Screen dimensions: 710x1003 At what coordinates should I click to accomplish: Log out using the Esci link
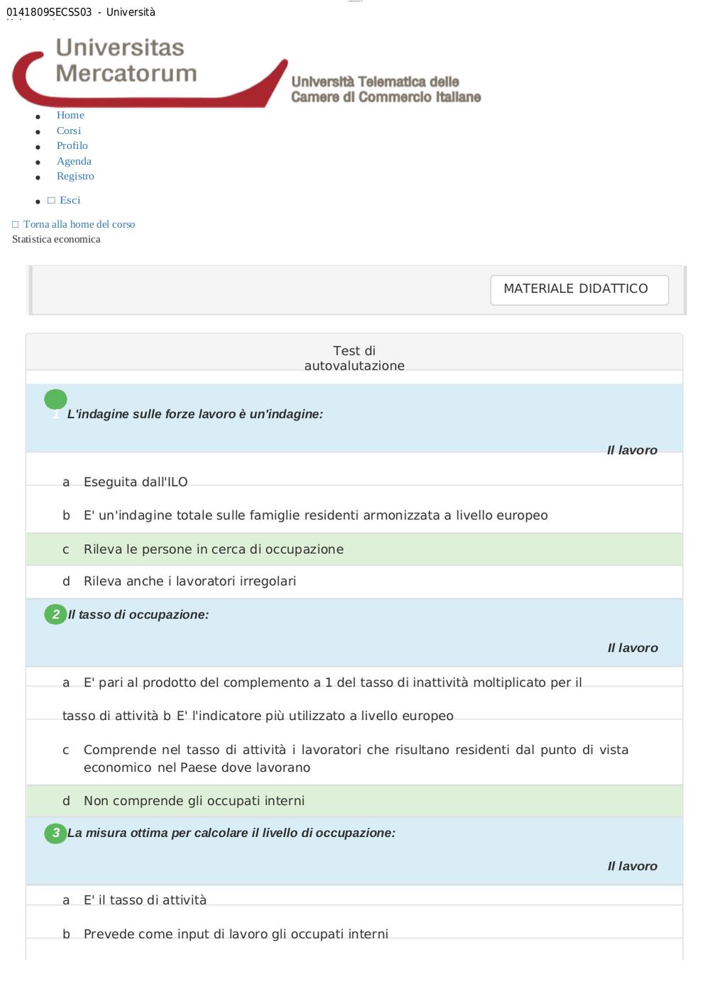coord(70,200)
